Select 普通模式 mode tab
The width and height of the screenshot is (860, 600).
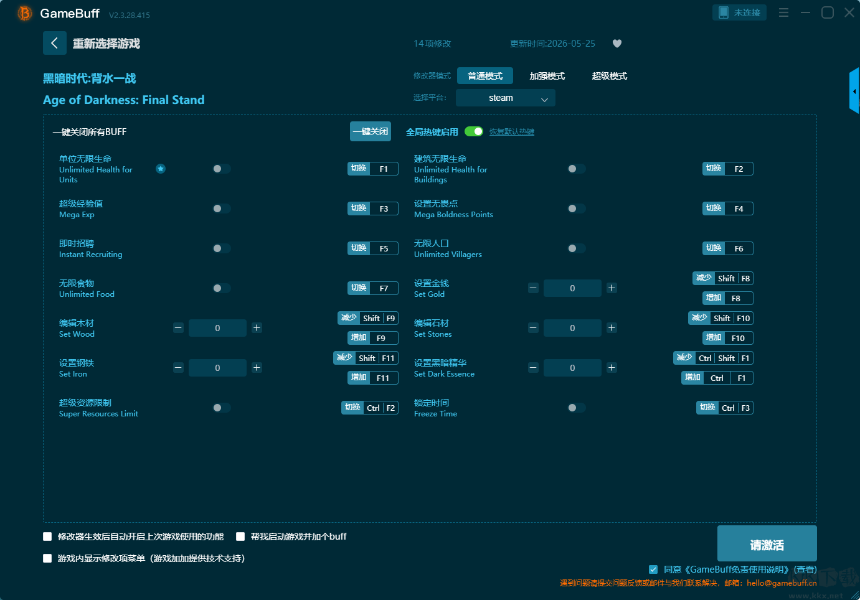485,76
